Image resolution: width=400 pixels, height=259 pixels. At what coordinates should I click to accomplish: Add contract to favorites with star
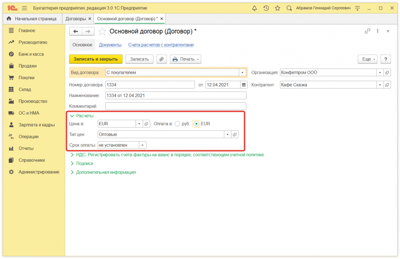[x=102, y=32]
